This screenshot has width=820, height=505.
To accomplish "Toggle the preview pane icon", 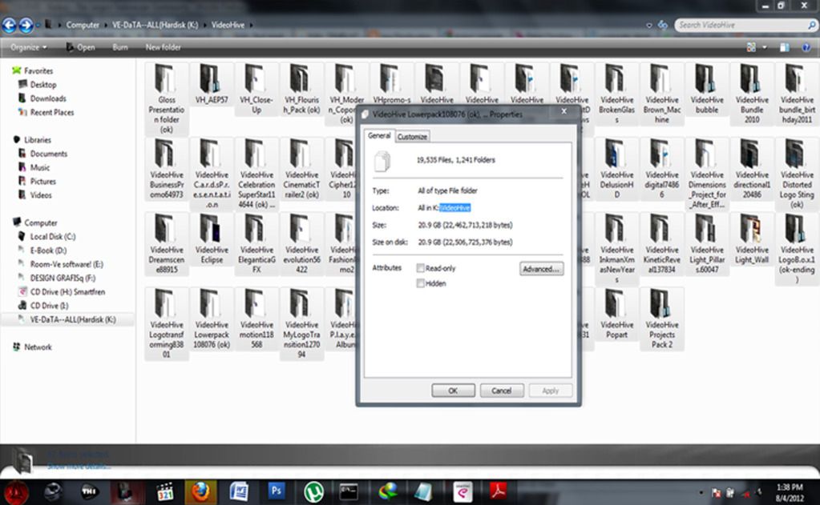I will [785, 47].
